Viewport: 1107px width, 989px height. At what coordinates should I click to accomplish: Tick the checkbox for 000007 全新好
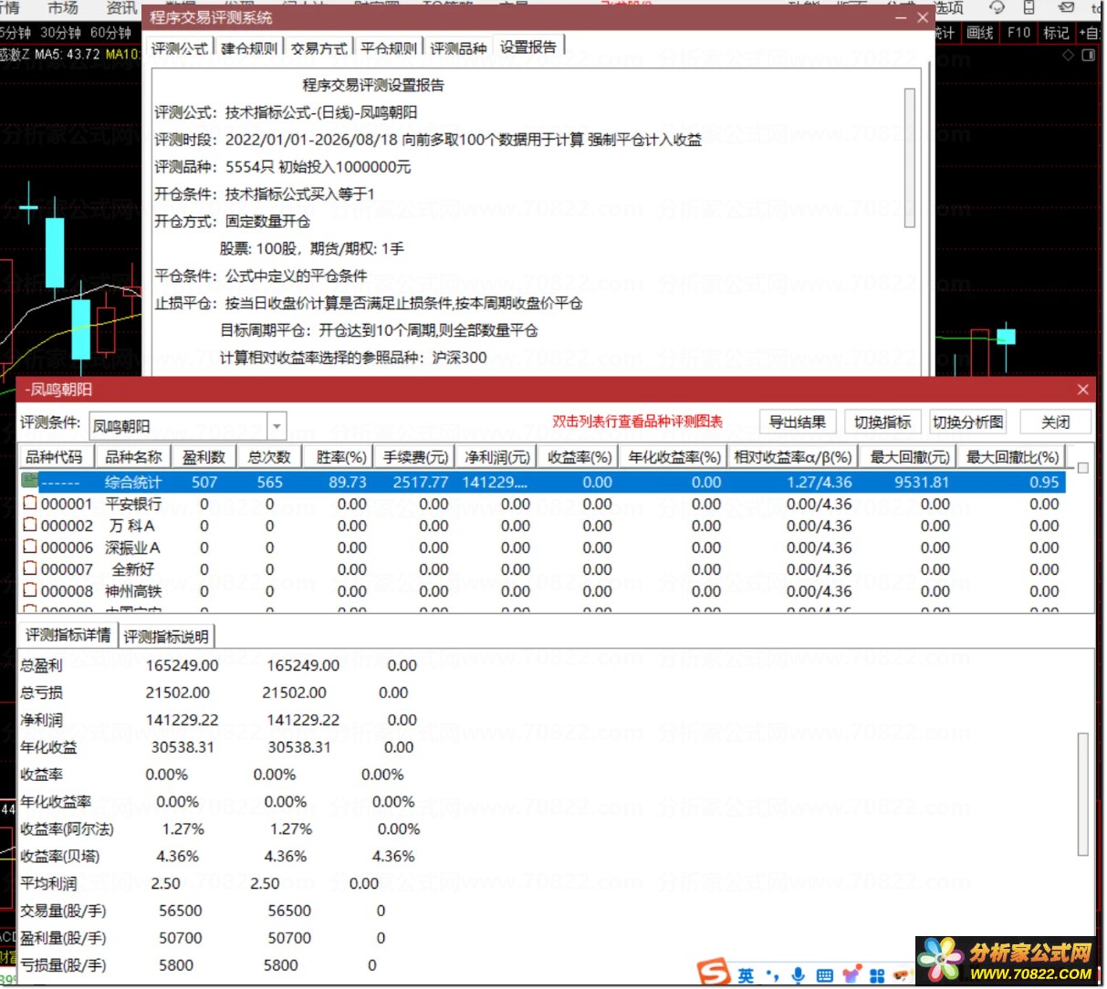point(29,568)
